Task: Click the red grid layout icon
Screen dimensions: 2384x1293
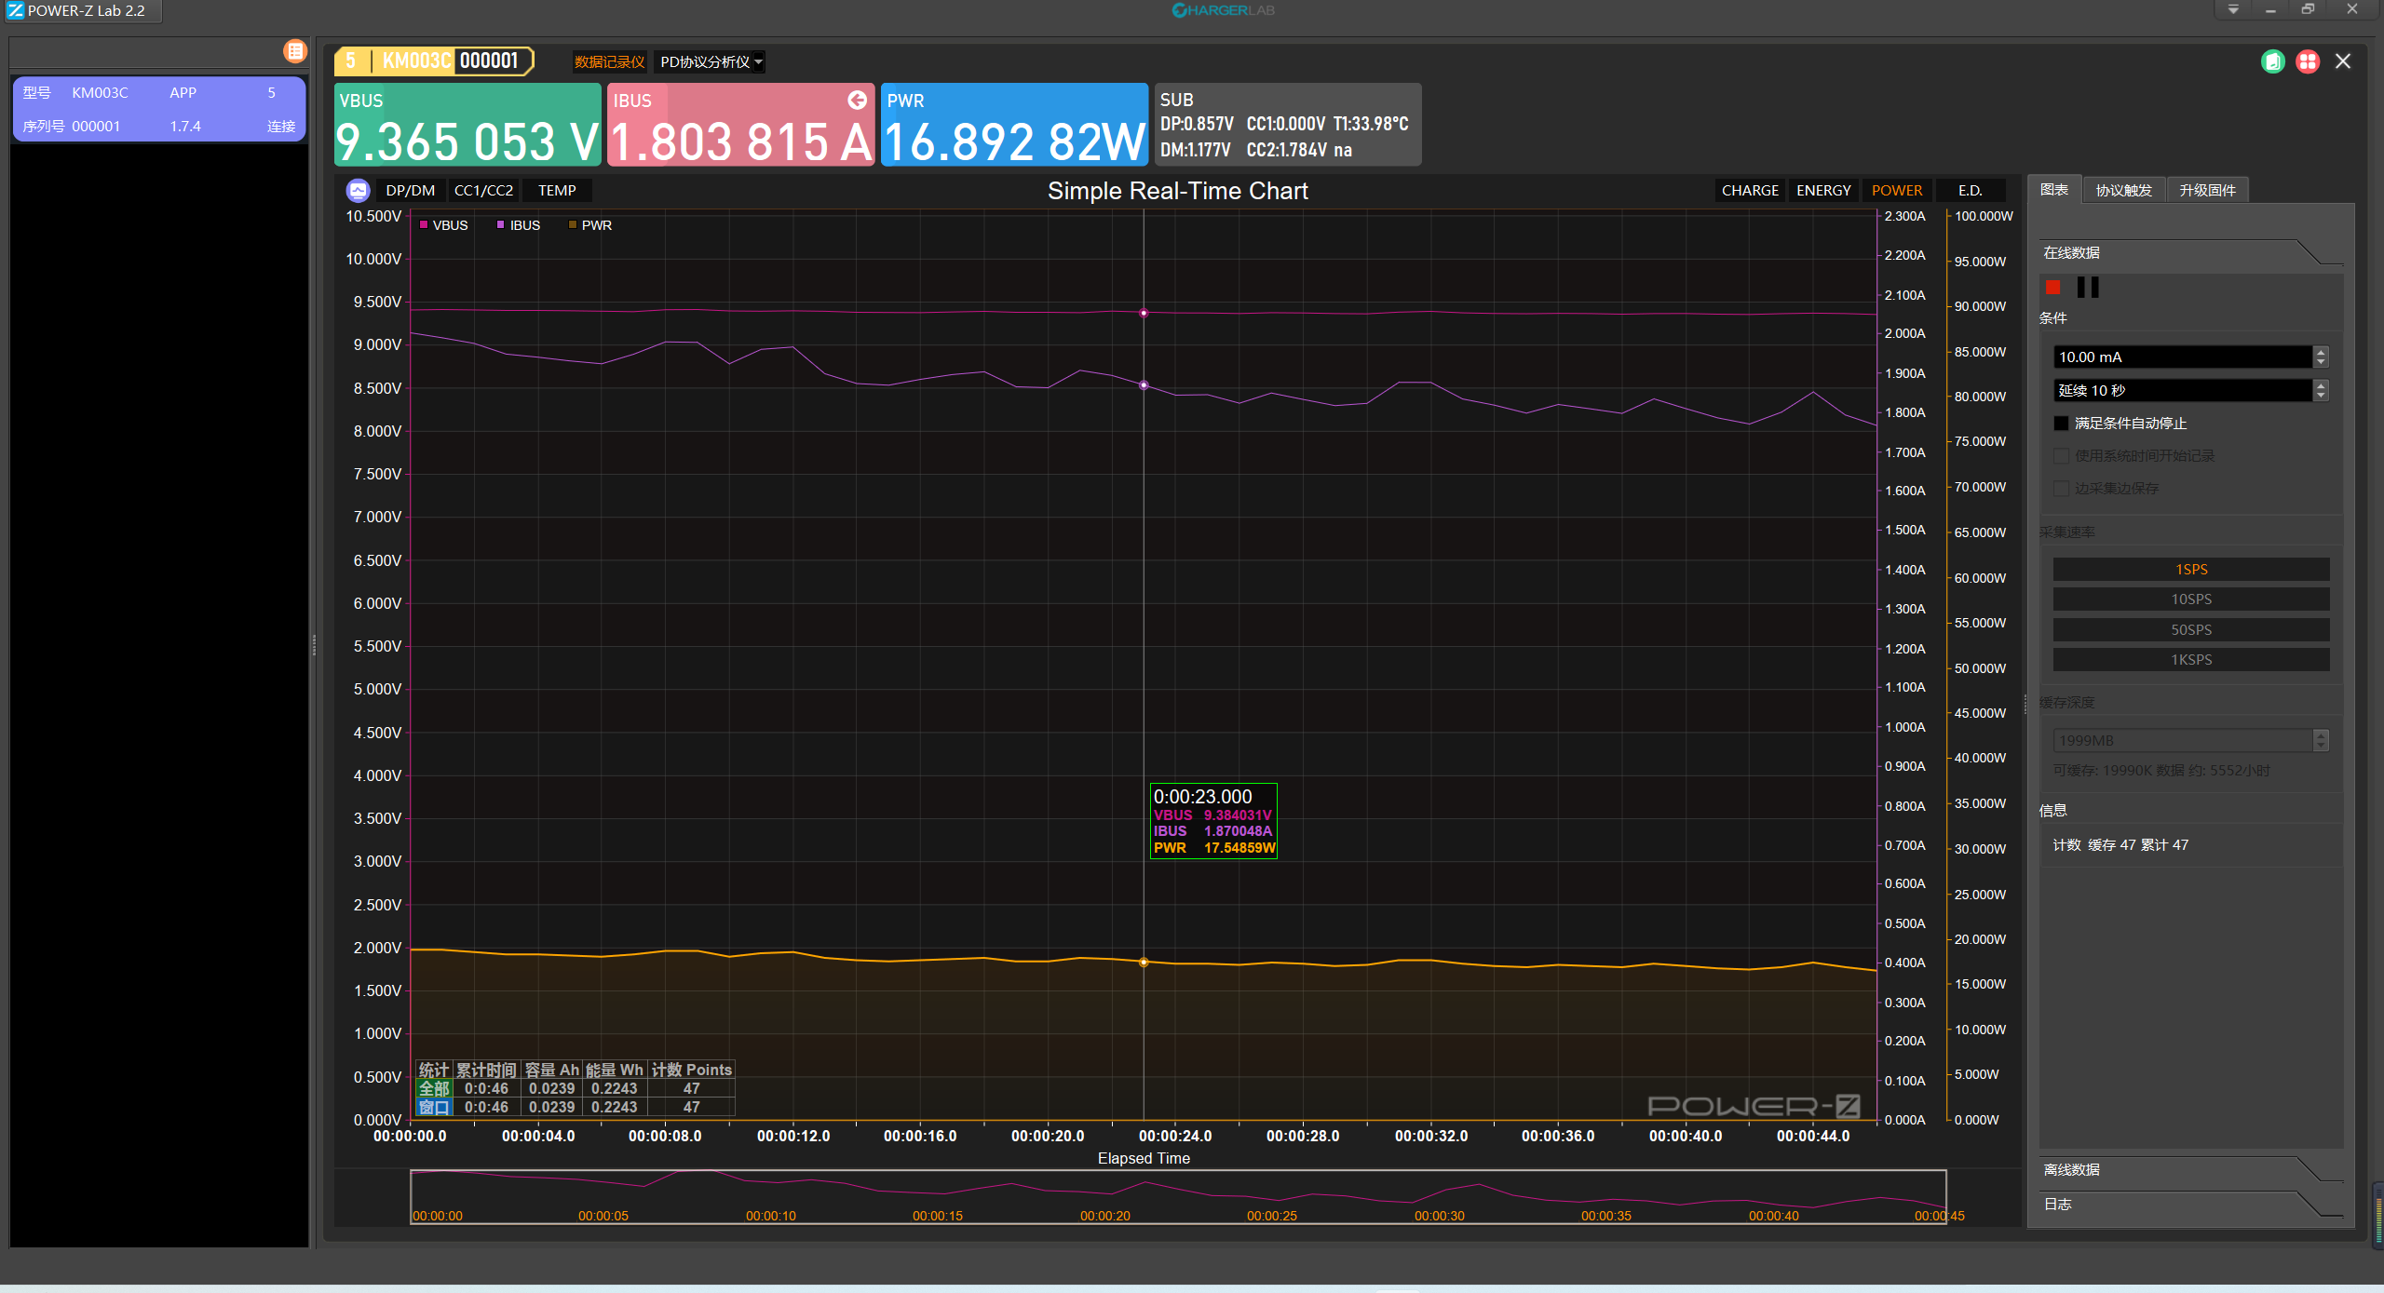Action: (x=2307, y=61)
